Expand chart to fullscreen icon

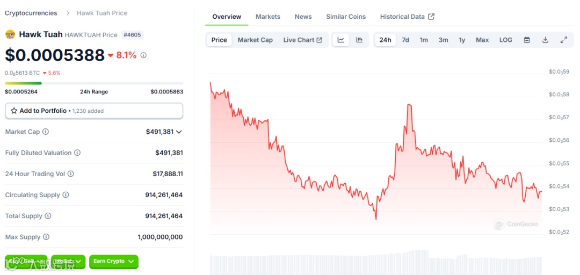pos(564,40)
